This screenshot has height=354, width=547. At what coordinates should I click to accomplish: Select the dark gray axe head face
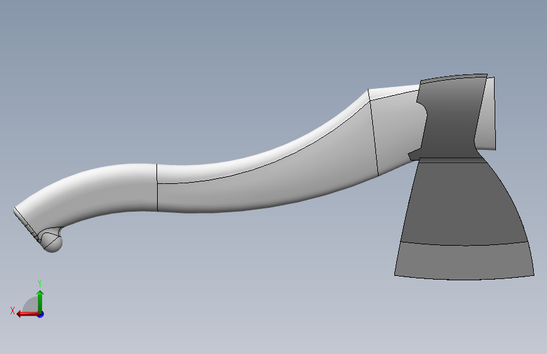coord(464,202)
